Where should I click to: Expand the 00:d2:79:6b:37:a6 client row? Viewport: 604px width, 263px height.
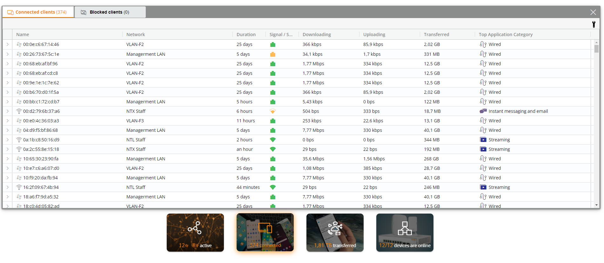point(8,111)
